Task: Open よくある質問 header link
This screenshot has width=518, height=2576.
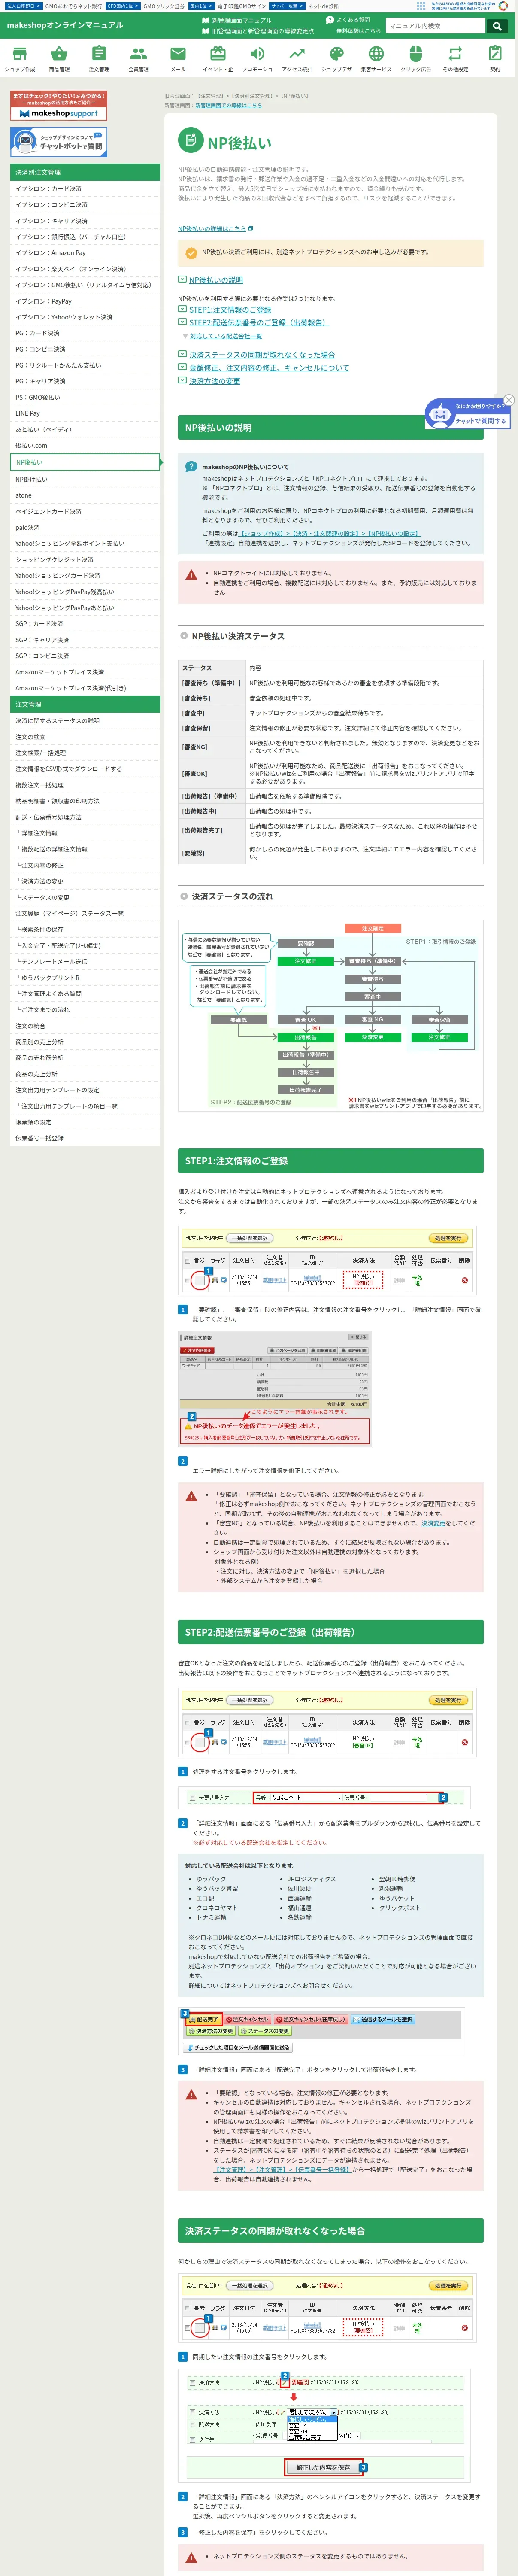Action: coord(347,20)
